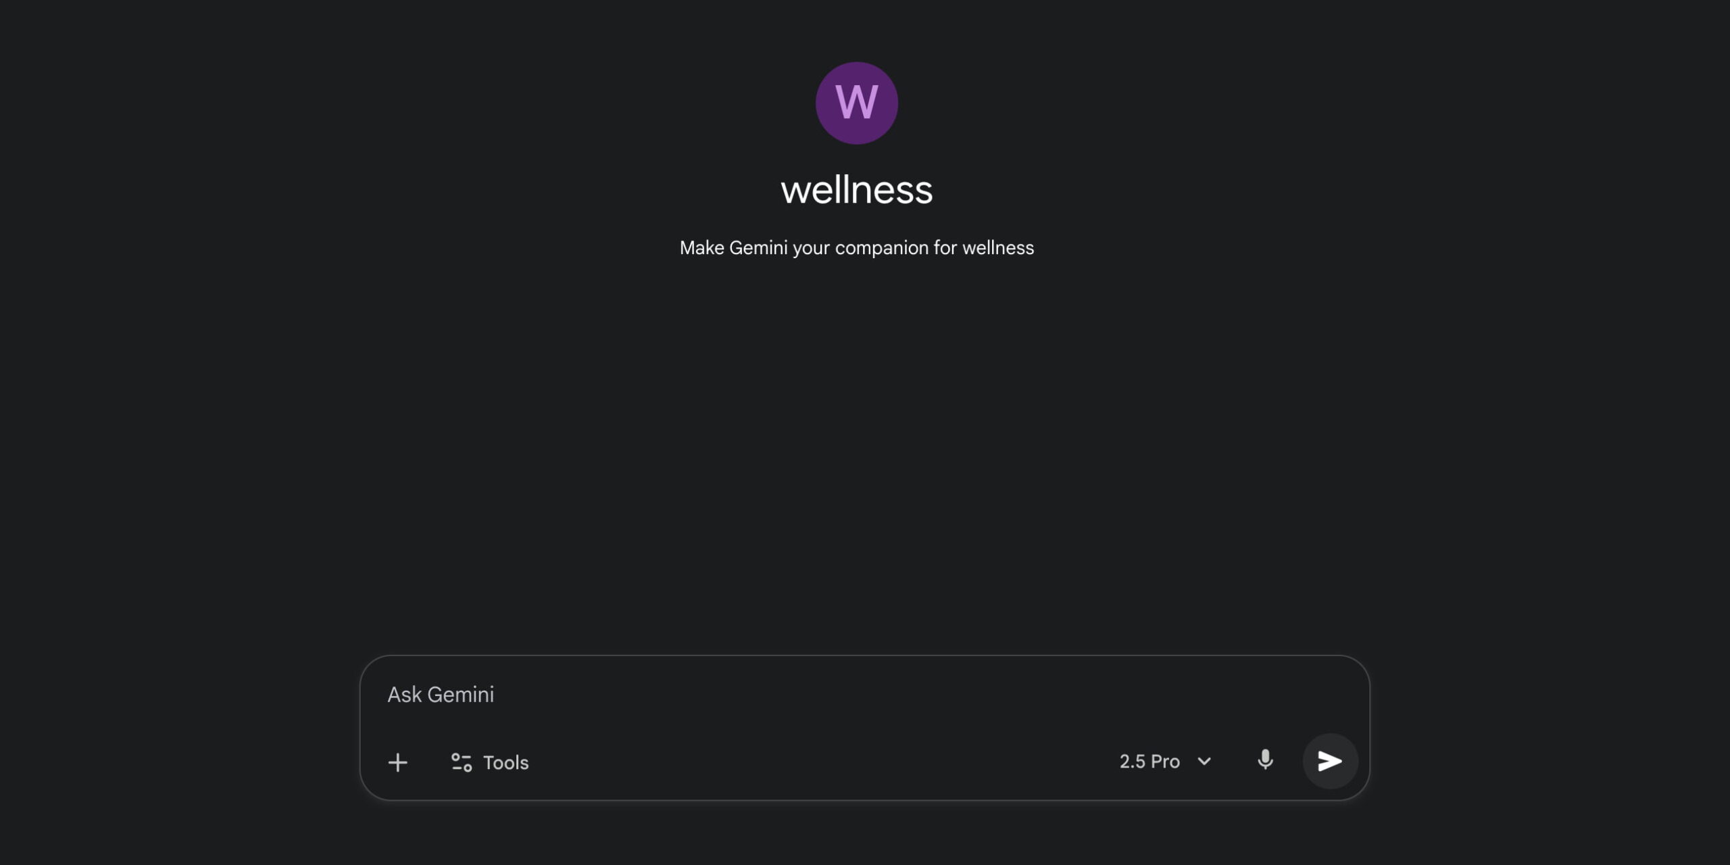Click the plus icon to add files
The height and width of the screenshot is (865, 1730).
coord(397,762)
